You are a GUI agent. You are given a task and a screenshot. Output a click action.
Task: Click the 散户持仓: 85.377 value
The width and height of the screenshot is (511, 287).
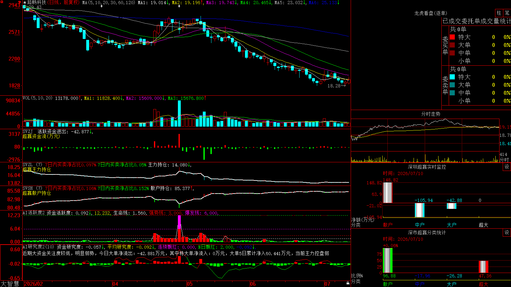[x=171, y=188]
